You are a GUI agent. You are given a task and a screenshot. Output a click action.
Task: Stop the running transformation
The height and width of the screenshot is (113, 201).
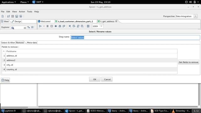(x=52, y=26)
